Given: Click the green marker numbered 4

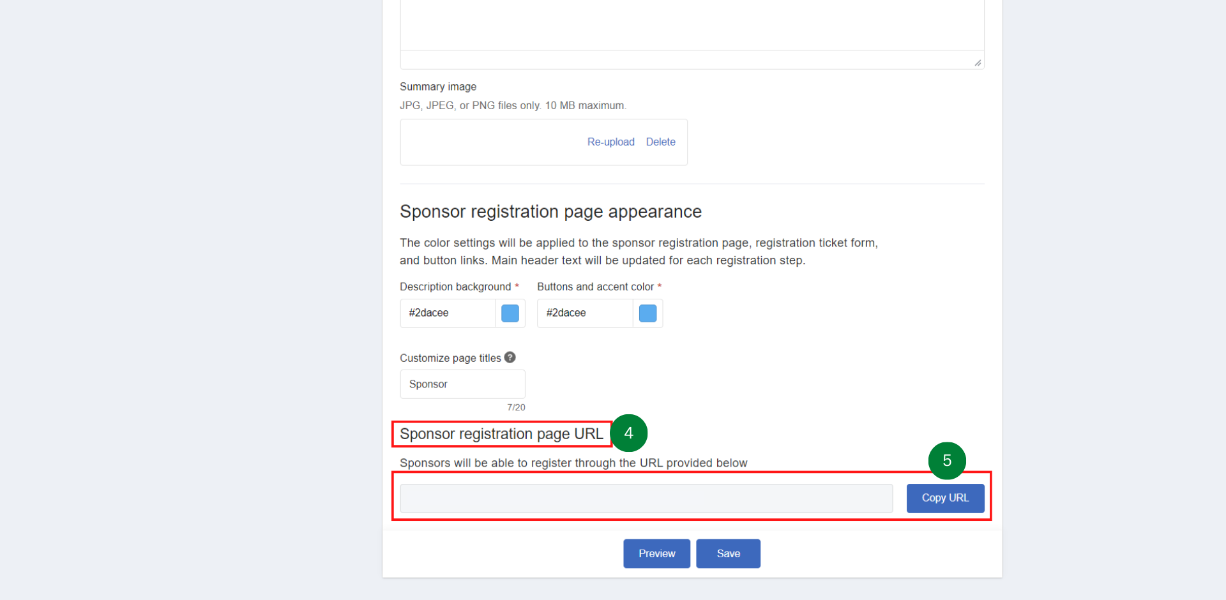Looking at the screenshot, I should tap(629, 433).
